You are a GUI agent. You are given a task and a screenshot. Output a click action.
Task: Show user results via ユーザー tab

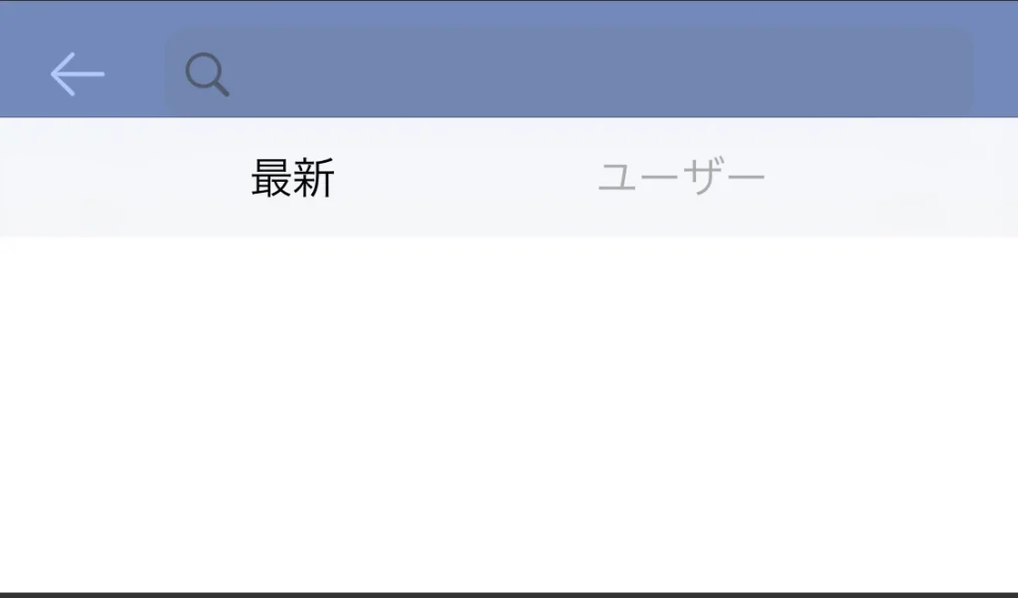coord(681,177)
